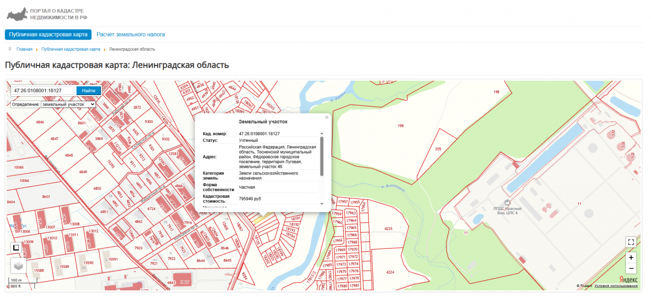Screen dimensions: 651x297
Task: Switch to Публичная кадастровая карта tab
Action: [48, 35]
